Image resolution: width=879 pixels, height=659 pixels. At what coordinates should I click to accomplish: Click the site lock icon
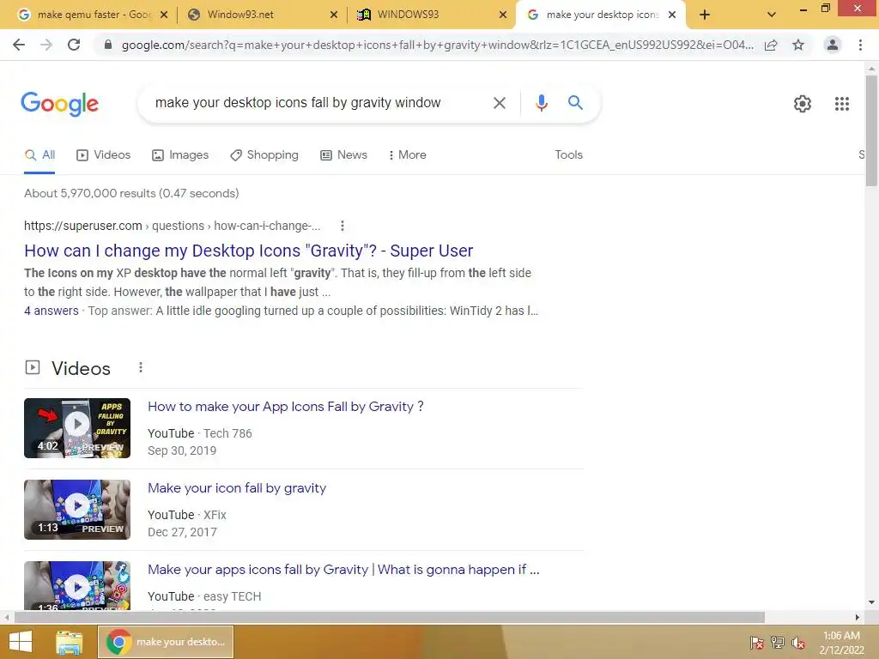coord(108,45)
